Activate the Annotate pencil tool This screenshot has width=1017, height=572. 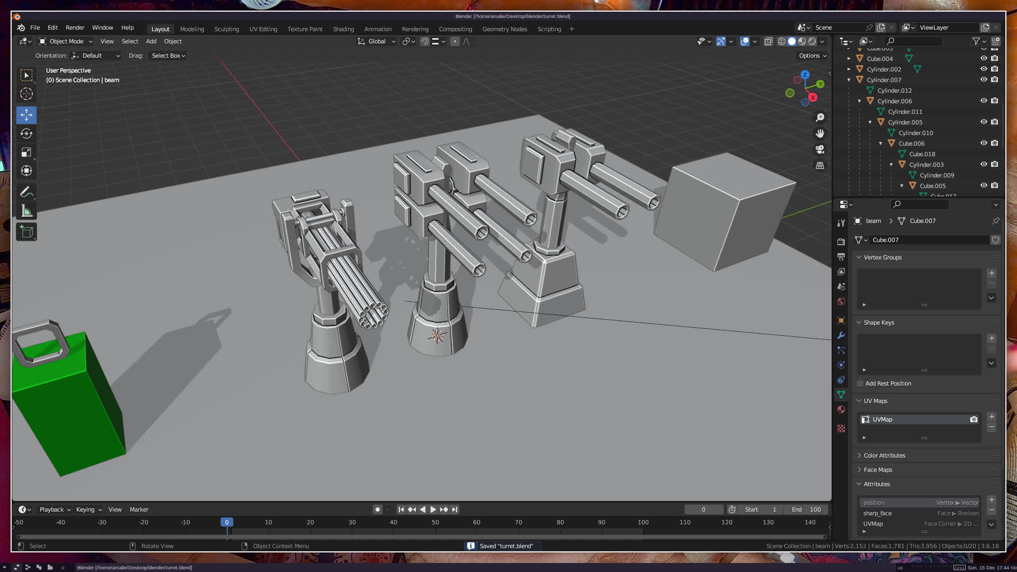(26, 192)
